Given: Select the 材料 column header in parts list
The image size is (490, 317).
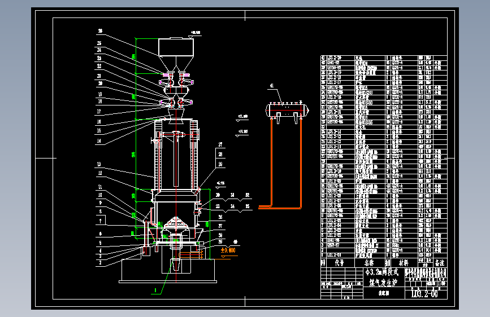Looking at the screenshot, I should [x=404, y=263].
